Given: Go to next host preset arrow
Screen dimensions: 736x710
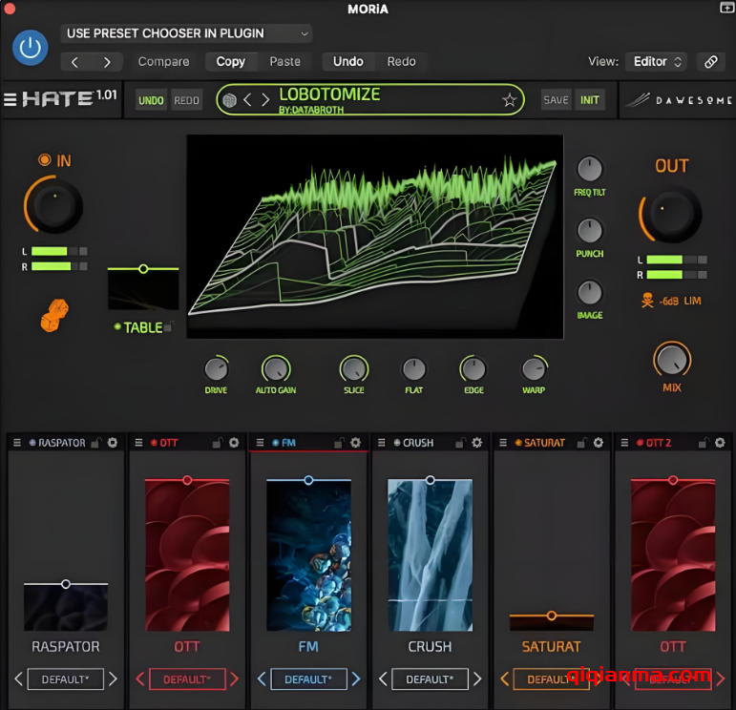Looking at the screenshot, I should [x=107, y=62].
